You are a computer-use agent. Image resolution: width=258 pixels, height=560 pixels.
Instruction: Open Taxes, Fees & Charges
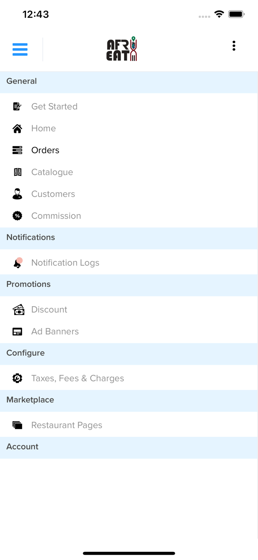(x=77, y=378)
